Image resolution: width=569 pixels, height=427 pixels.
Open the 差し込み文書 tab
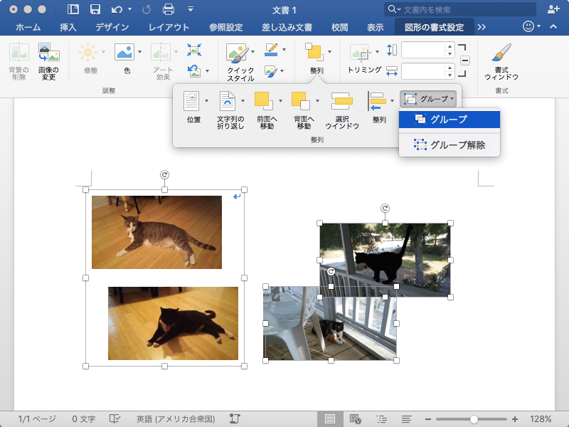287,27
